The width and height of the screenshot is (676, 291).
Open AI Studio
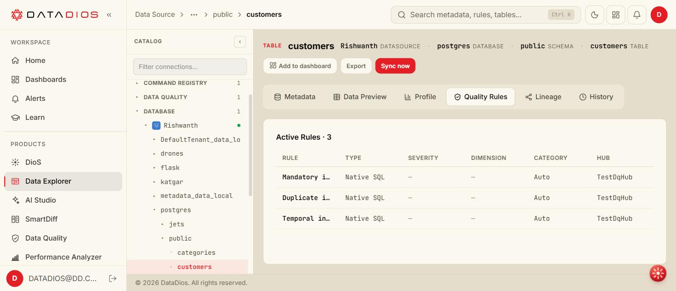coord(63,200)
